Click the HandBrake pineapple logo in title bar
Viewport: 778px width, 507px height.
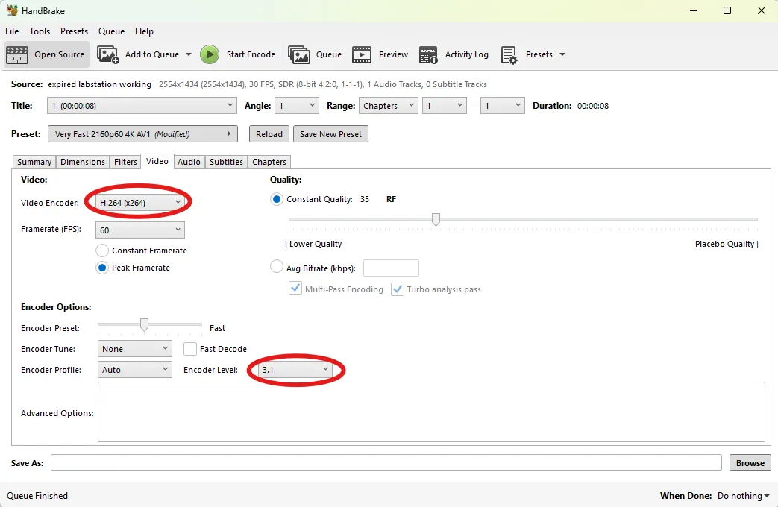tap(12, 10)
